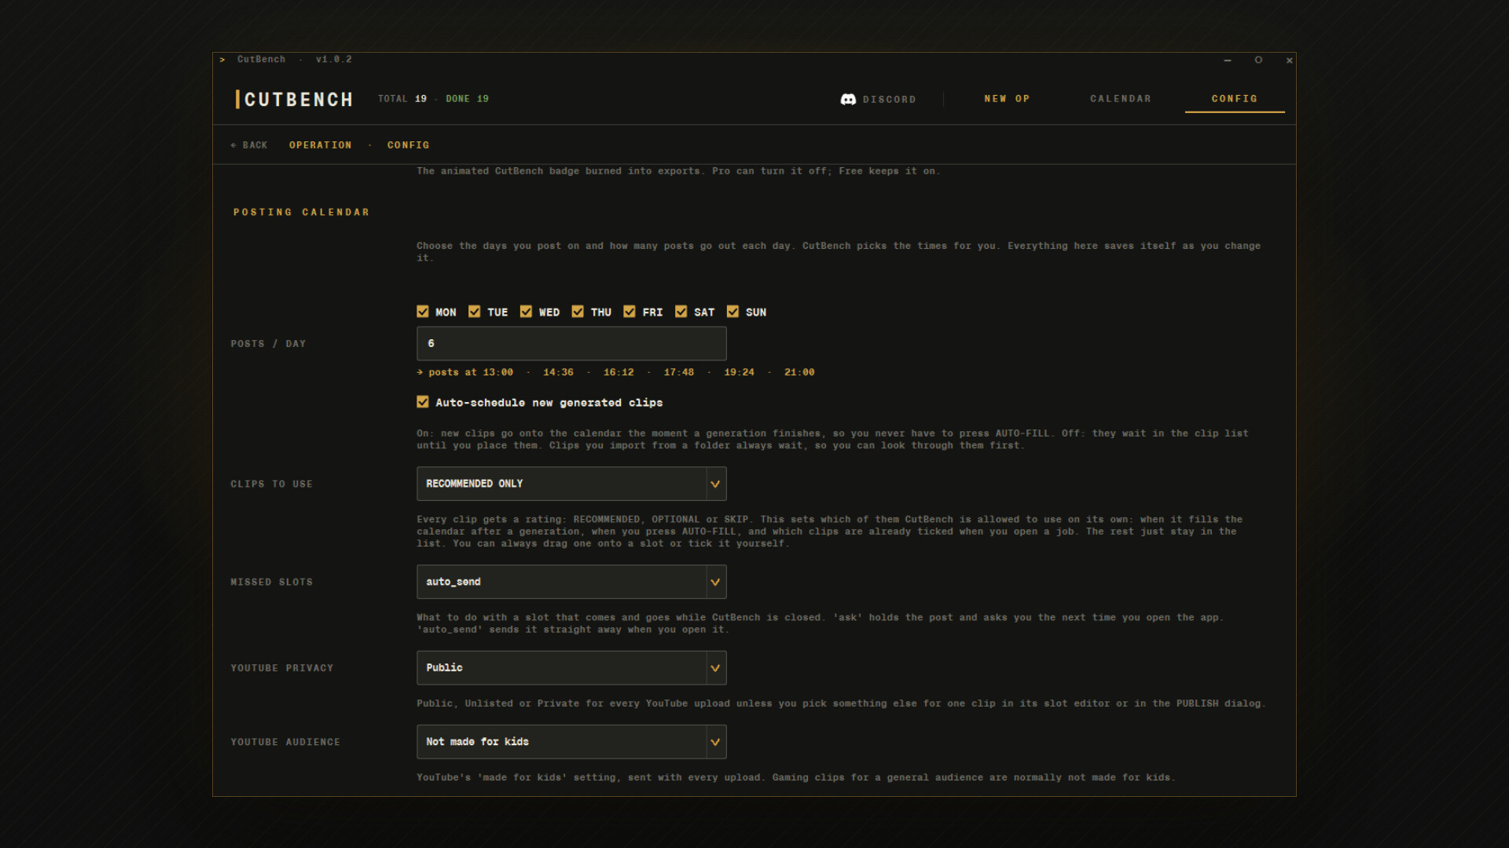Toggle the THU posting day
The height and width of the screenshot is (848, 1509).
click(x=578, y=312)
